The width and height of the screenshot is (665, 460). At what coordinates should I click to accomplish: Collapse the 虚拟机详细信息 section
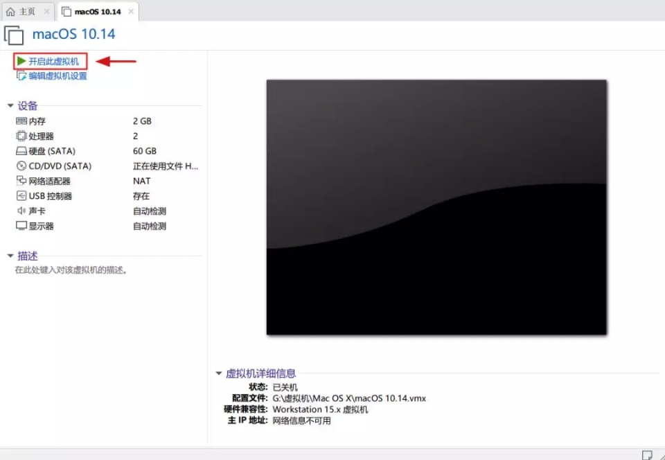click(219, 373)
